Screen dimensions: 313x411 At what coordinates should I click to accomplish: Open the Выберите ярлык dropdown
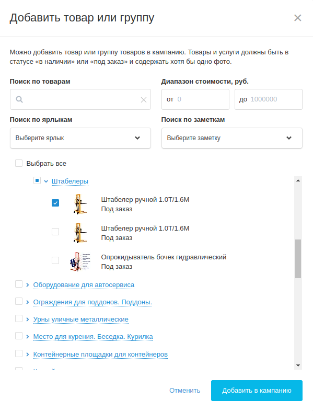(x=80, y=138)
